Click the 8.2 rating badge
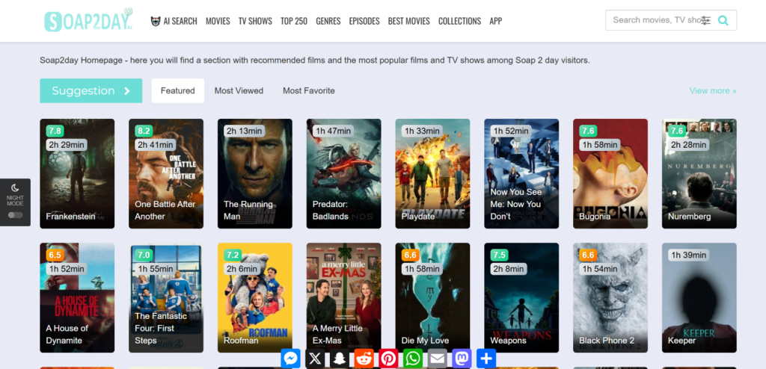Screen dimensions: 766x369 [x=144, y=131]
